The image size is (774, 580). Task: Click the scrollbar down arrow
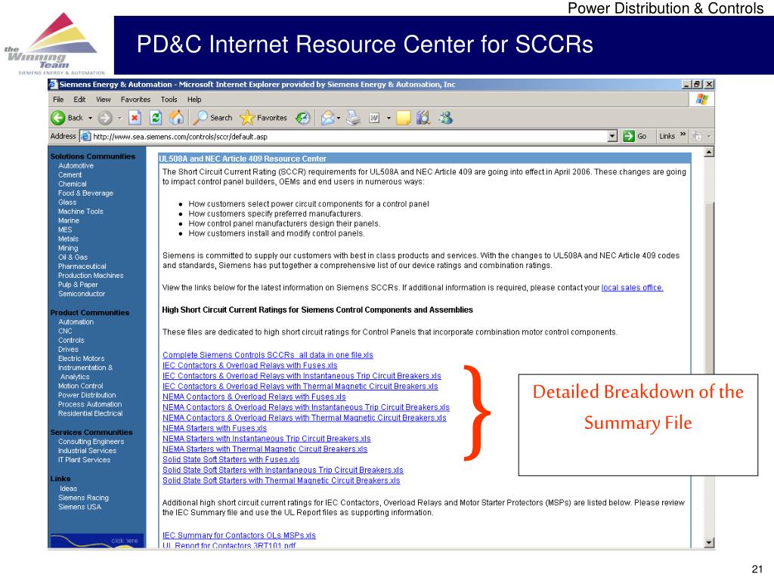coord(709,542)
